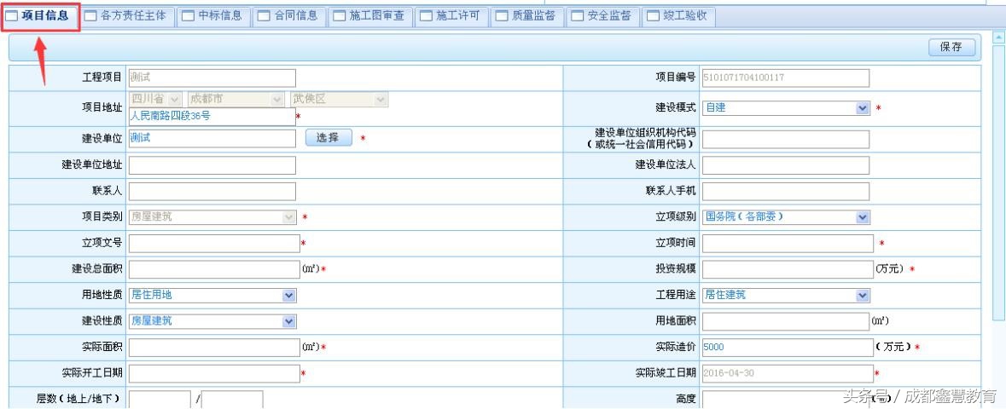This screenshot has width=1006, height=409.
Task: Open the 质量监督 tab
Action: (527, 17)
